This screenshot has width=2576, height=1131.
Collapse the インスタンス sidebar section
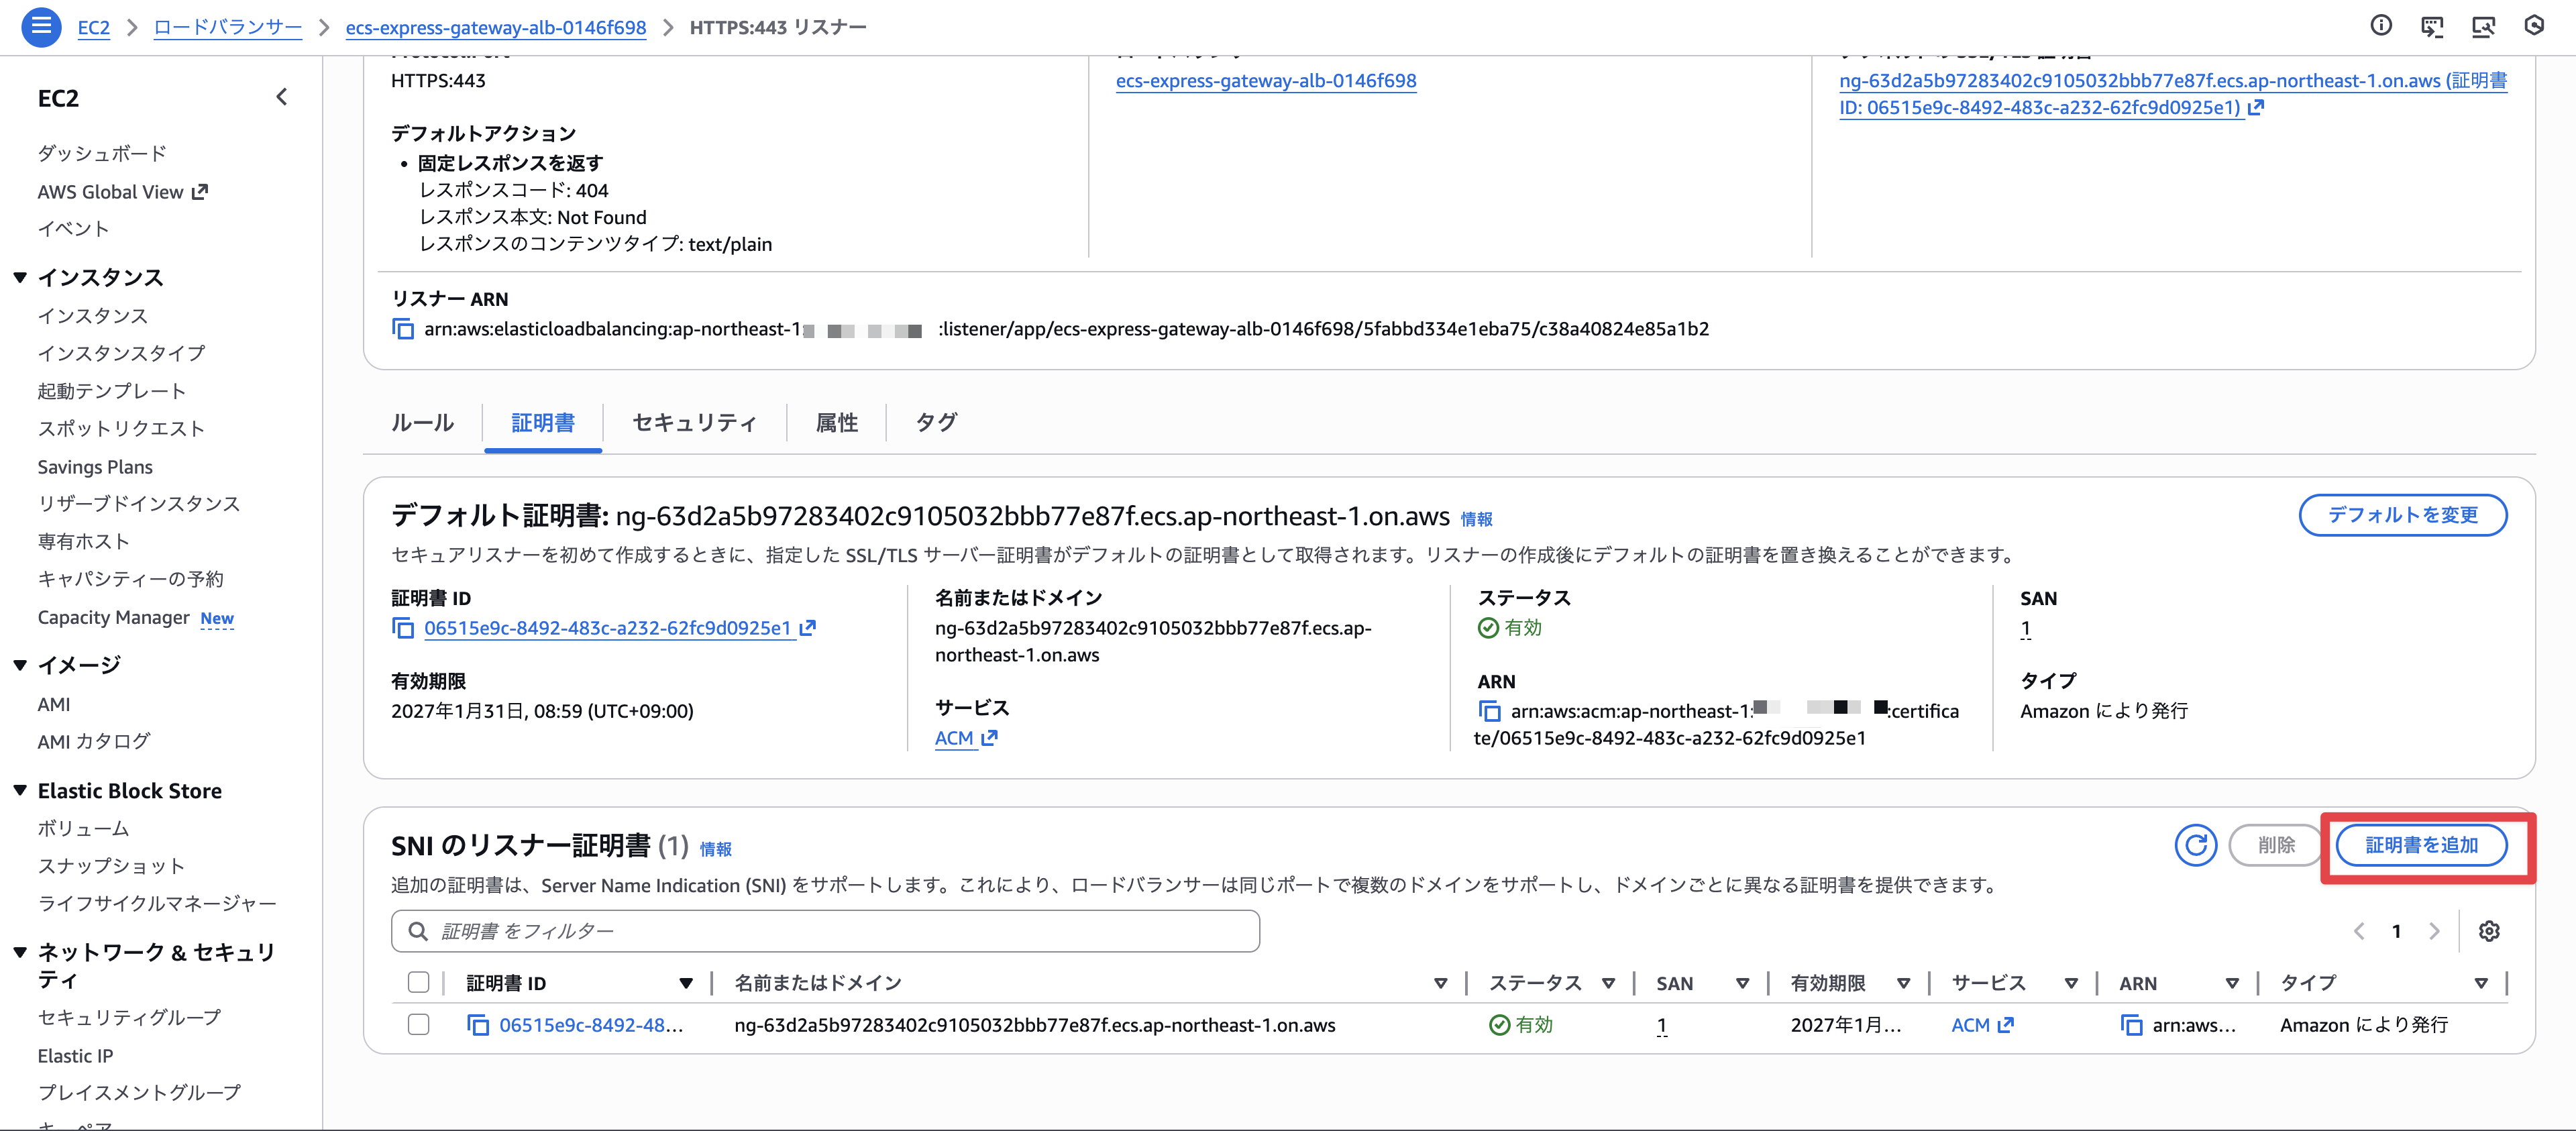tap(20, 277)
